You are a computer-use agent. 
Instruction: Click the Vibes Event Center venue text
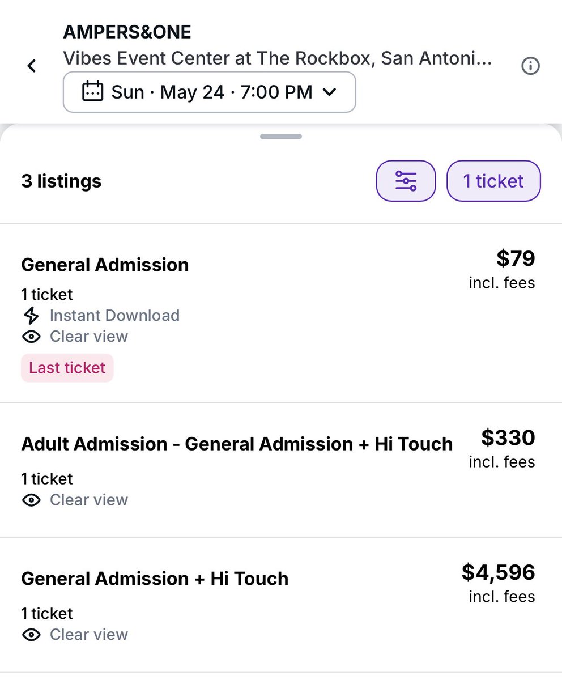click(x=278, y=58)
